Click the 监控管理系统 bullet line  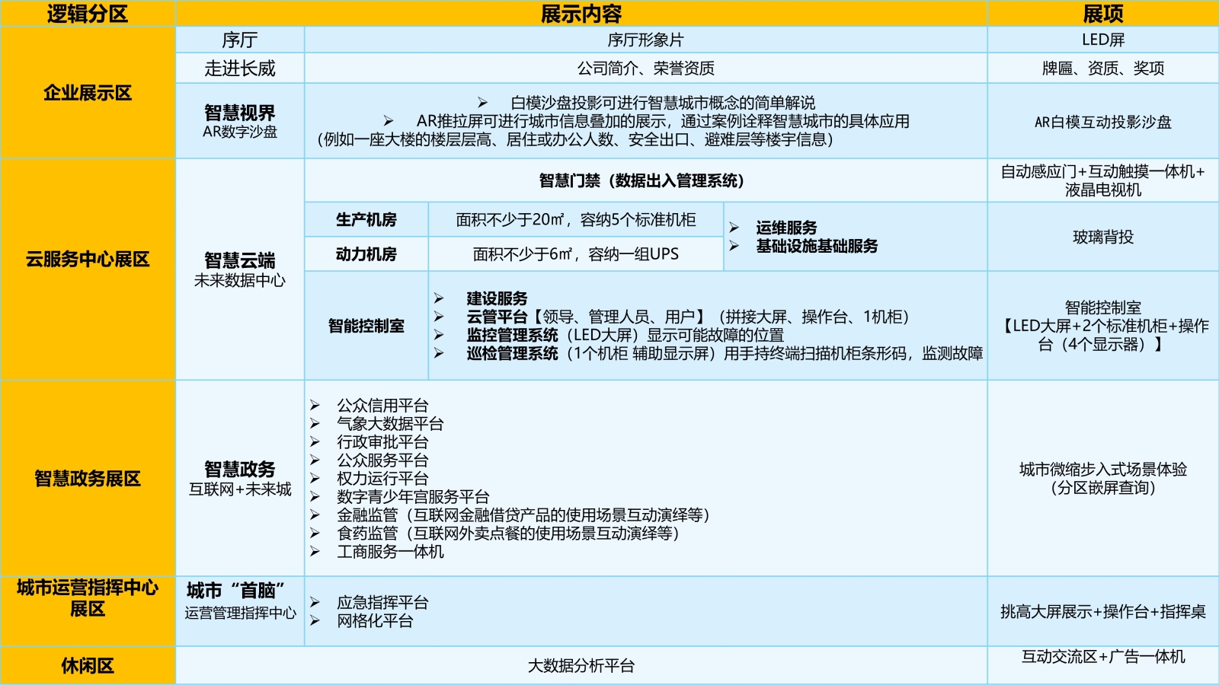[609, 335]
